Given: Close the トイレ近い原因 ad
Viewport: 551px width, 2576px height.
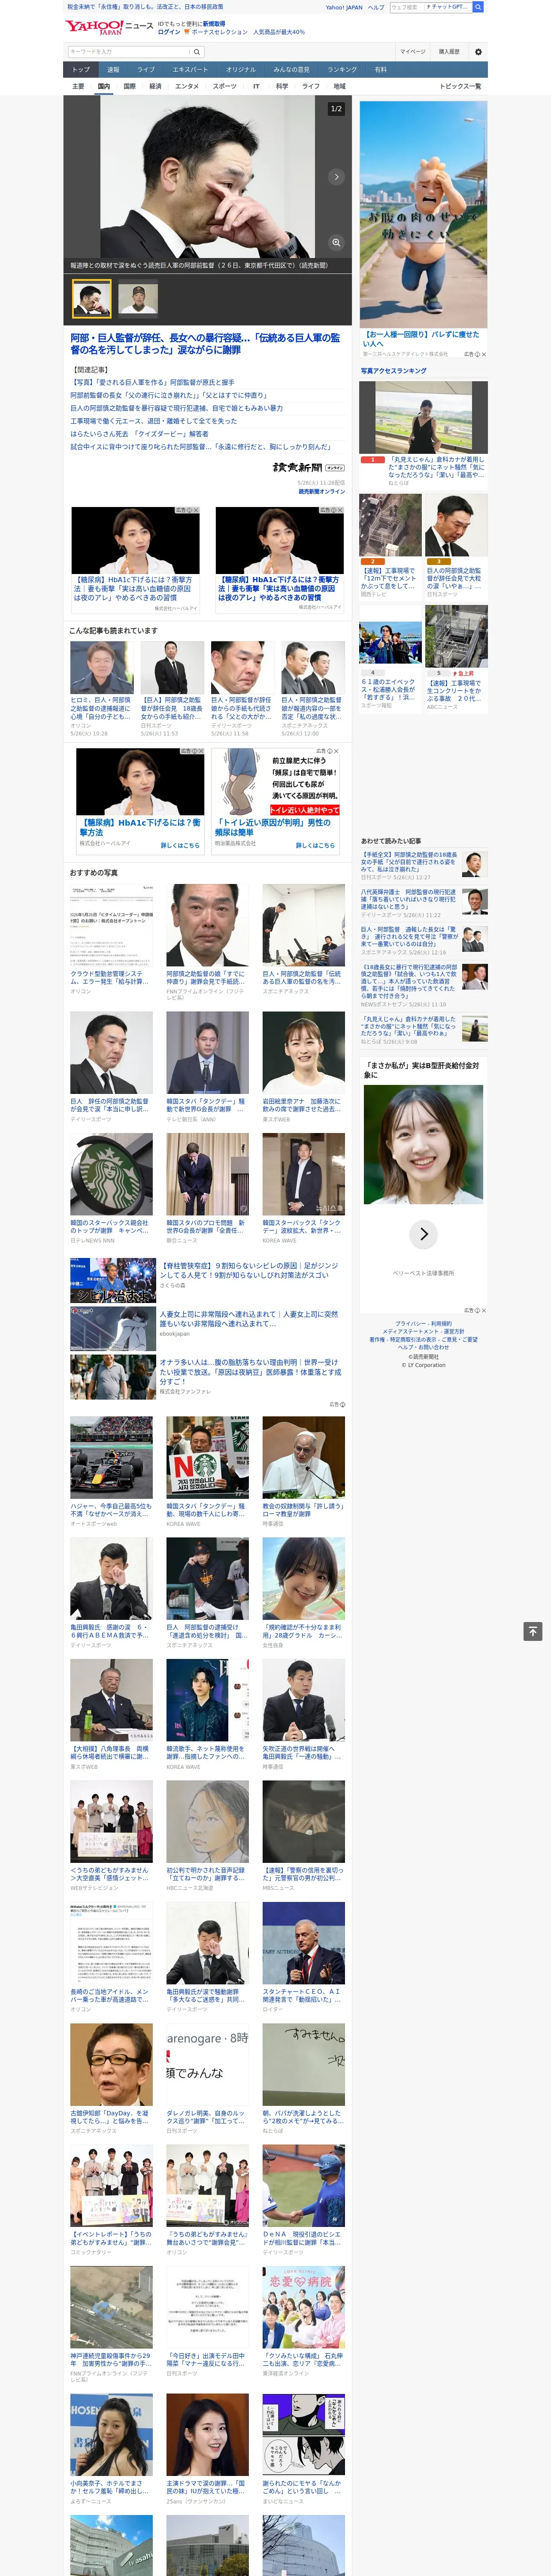Looking at the screenshot, I should (336, 751).
